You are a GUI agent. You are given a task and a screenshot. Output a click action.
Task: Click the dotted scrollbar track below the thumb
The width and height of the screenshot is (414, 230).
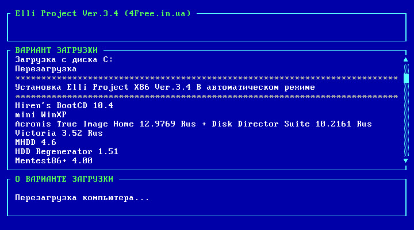point(406,120)
